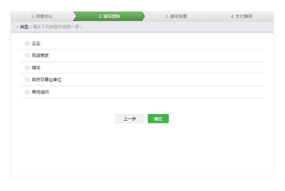Jump to step 3. 填写发票

(176, 16)
